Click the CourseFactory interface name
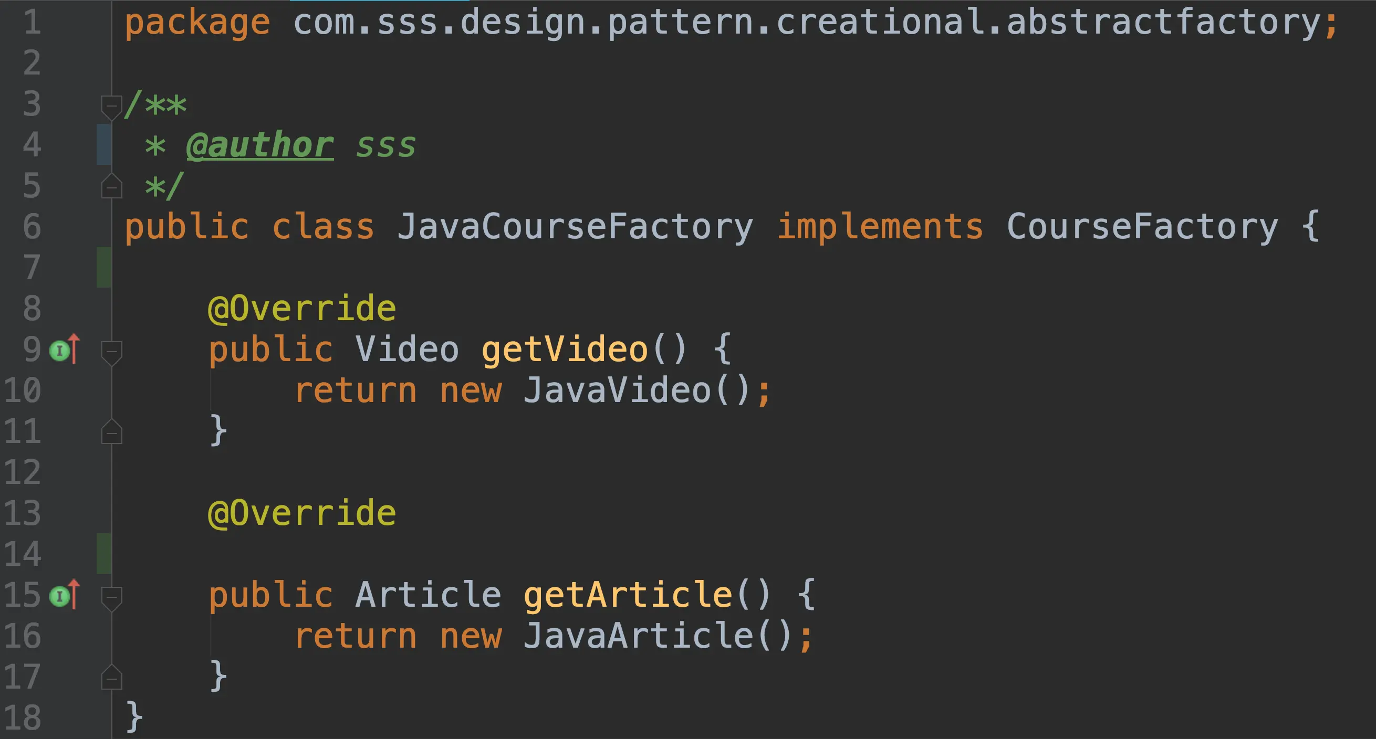This screenshot has width=1376, height=739. (1143, 226)
